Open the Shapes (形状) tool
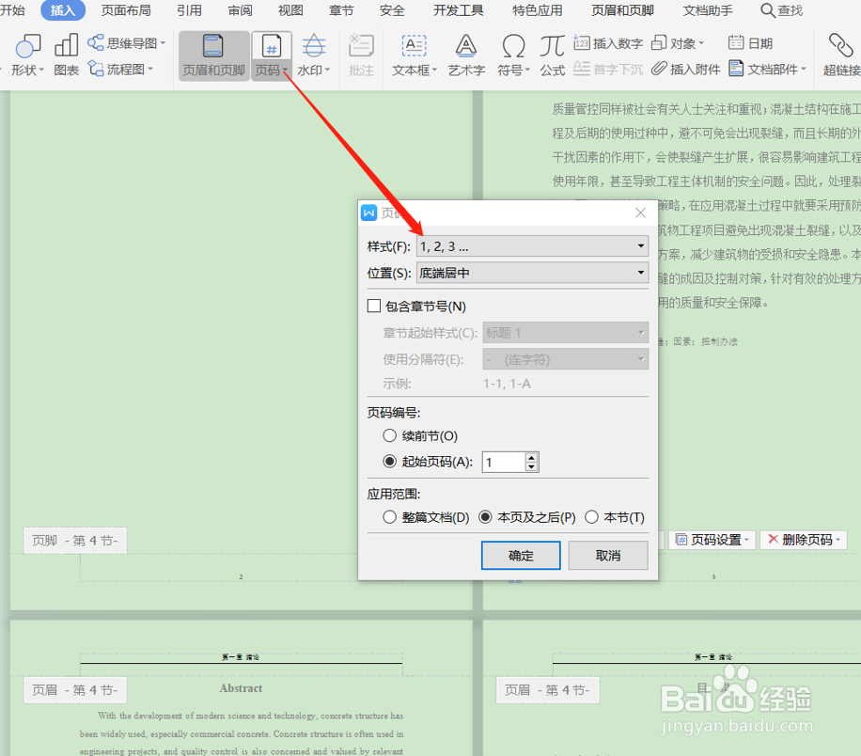This screenshot has height=756, width=861. pos(26,55)
